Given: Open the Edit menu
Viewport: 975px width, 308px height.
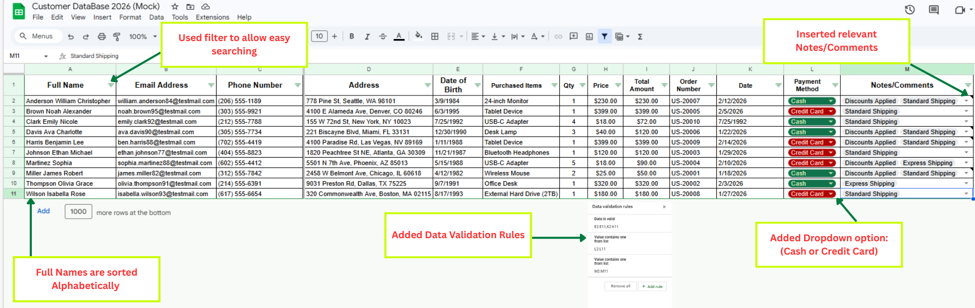Looking at the screenshot, I should (x=57, y=17).
